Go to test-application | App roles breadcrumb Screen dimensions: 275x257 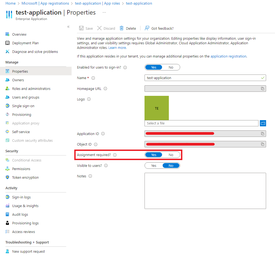pos(97,3)
